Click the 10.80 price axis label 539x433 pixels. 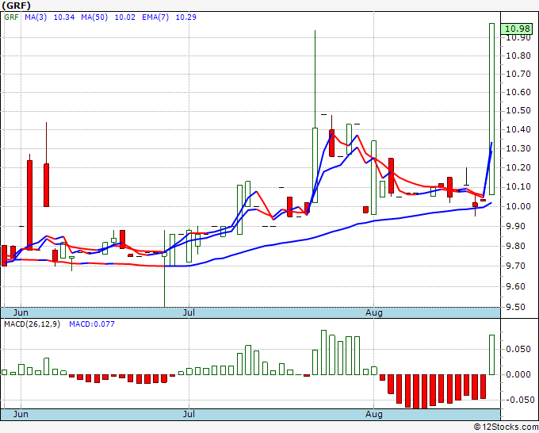pyautogui.click(x=518, y=56)
